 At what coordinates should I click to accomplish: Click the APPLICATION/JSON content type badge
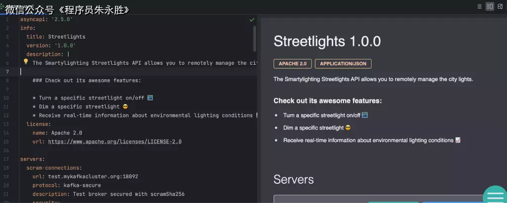pyautogui.click(x=343, y=64)
